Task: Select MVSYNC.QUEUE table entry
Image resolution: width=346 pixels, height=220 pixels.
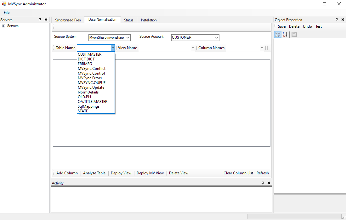Action: 96,83
